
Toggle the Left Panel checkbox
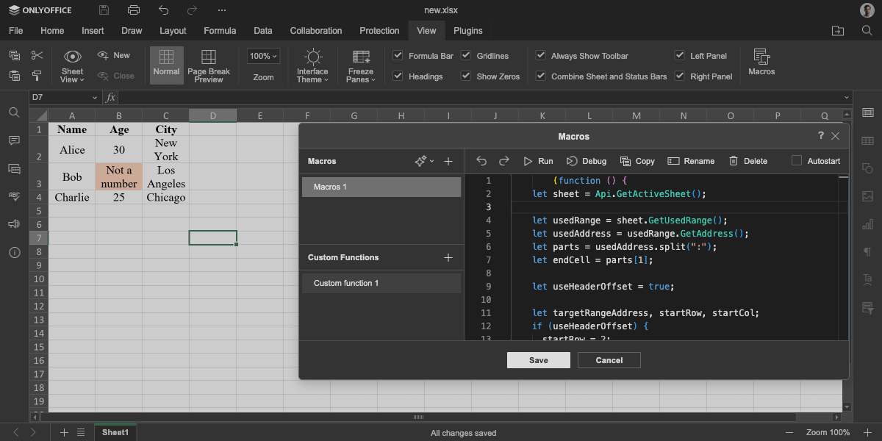point(679,55)
